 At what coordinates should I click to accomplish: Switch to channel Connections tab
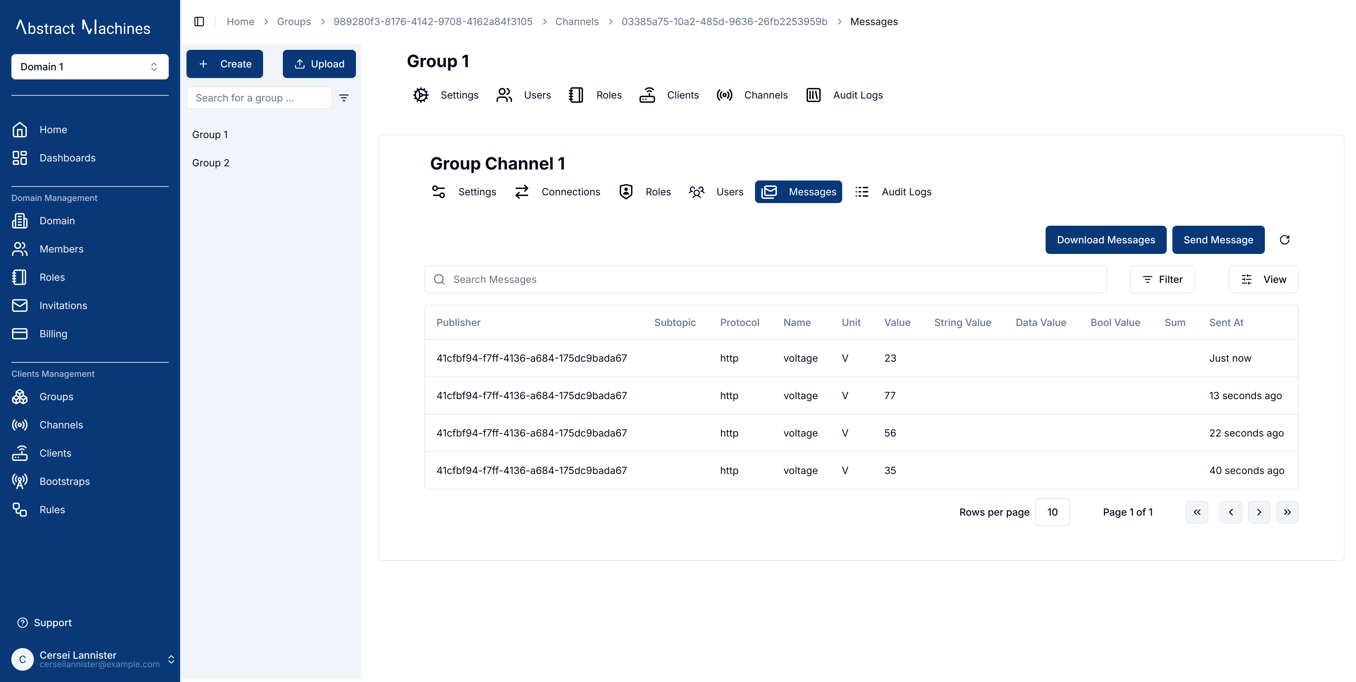pyautogui.click(x=558, y=192)
